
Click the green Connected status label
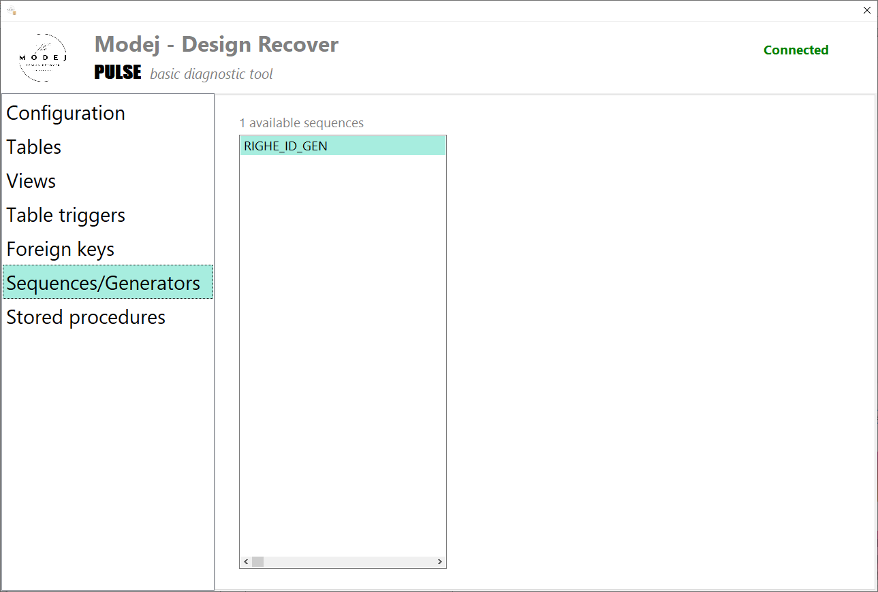coord(796,50)
